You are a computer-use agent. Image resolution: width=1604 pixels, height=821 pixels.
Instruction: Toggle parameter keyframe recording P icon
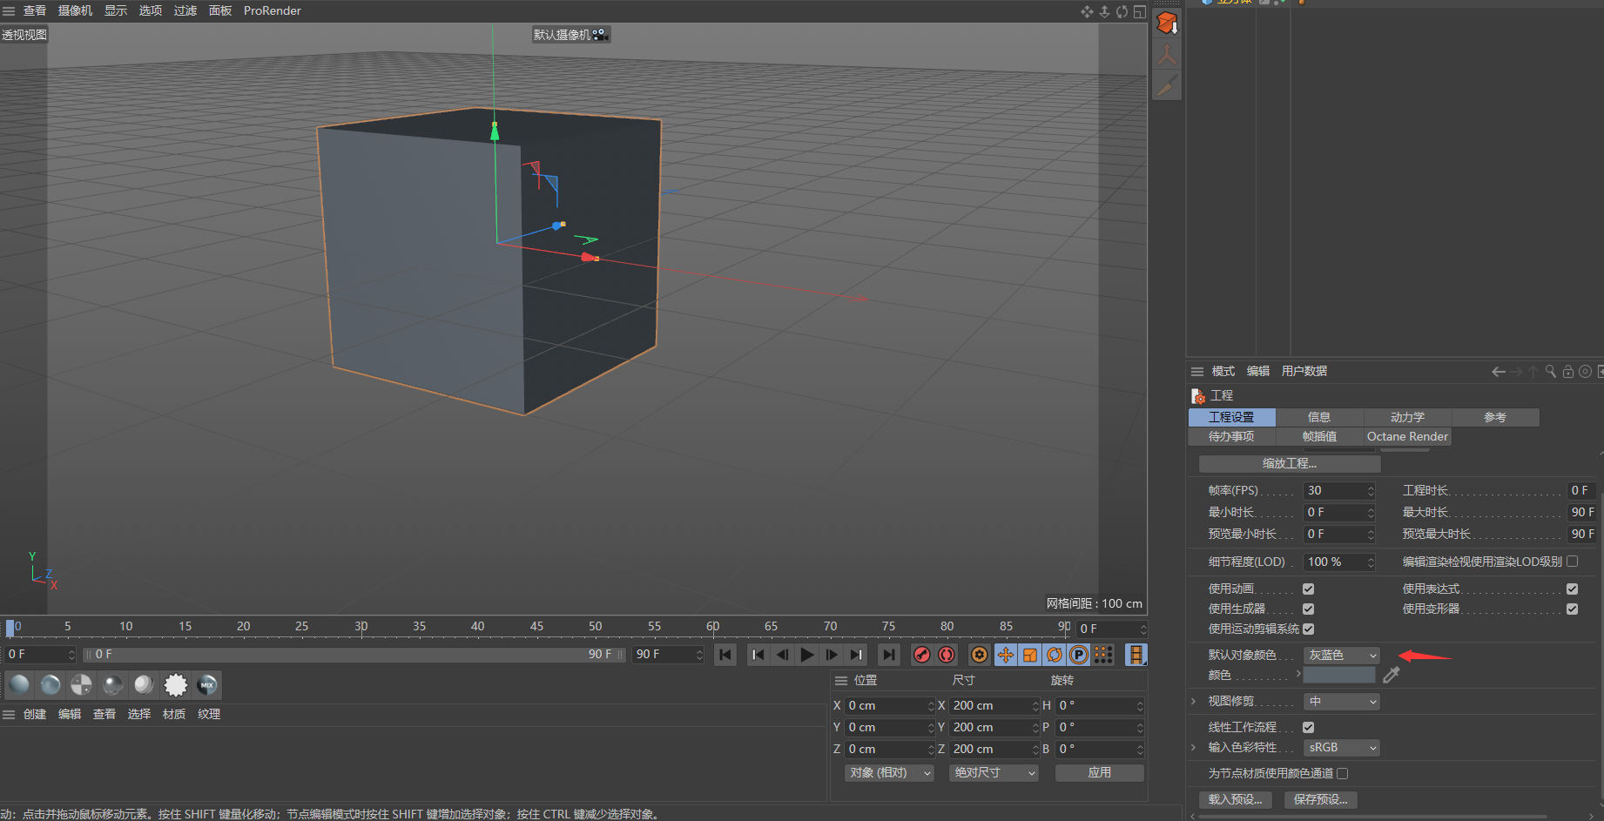pyautogui.click(x=1079, y=655)
